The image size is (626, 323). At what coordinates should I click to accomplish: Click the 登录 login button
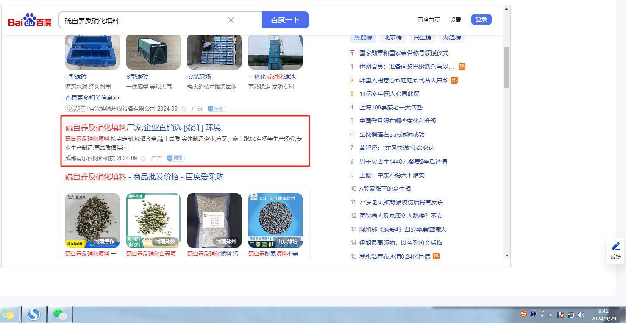(481, 19)
